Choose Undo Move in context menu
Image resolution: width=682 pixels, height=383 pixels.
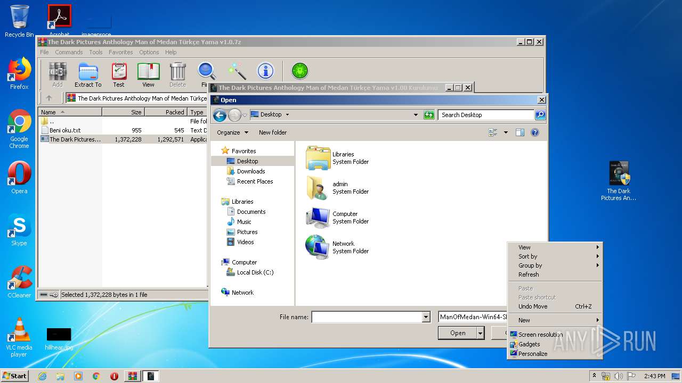point(555,306)
